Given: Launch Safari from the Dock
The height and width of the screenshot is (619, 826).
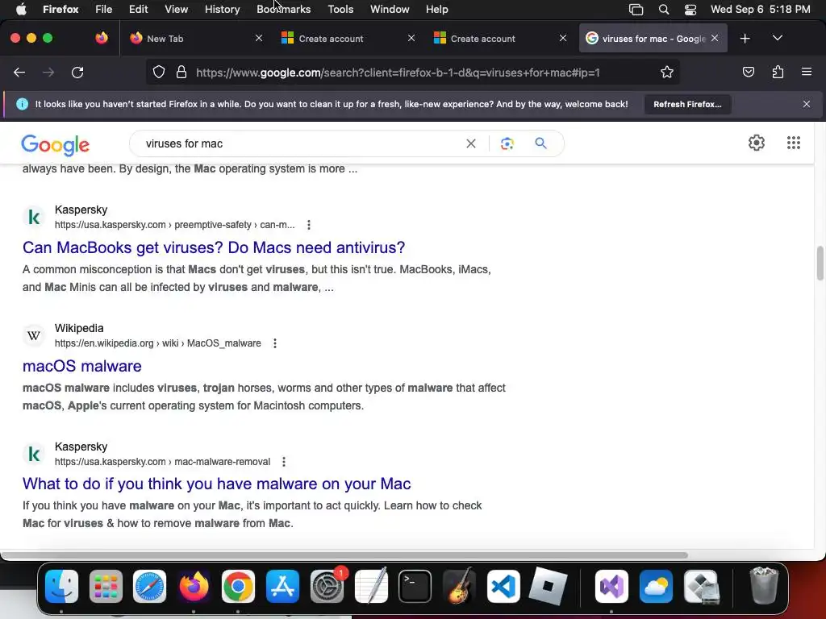Looking at the screenshot, I should pos(149,586).
